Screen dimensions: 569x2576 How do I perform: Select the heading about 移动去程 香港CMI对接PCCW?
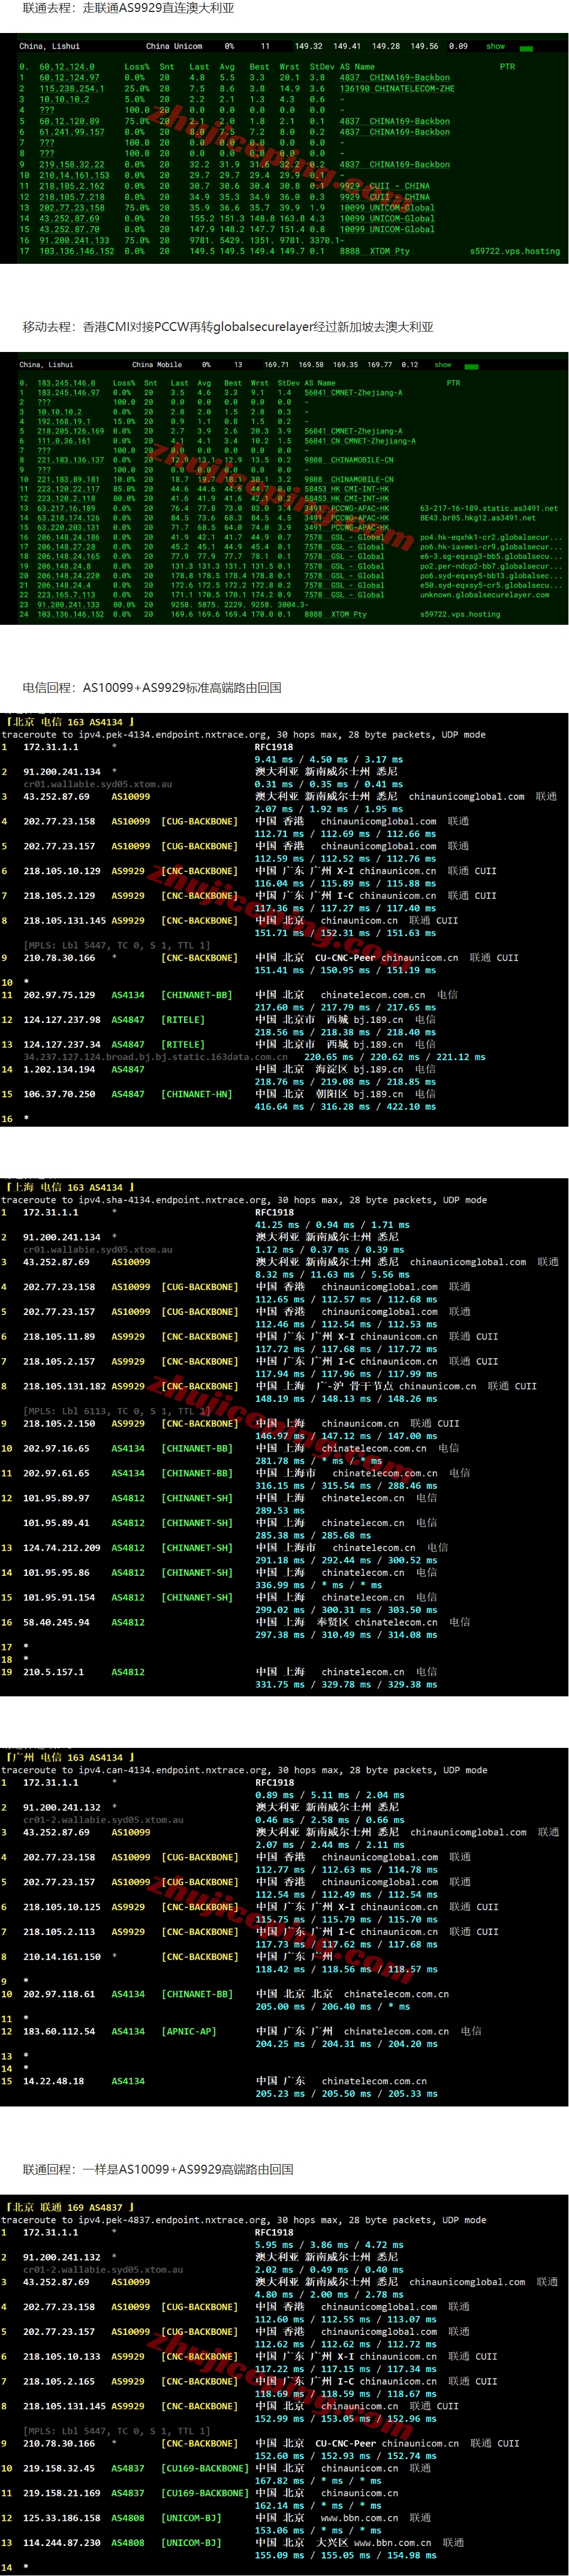click(228, 327)
